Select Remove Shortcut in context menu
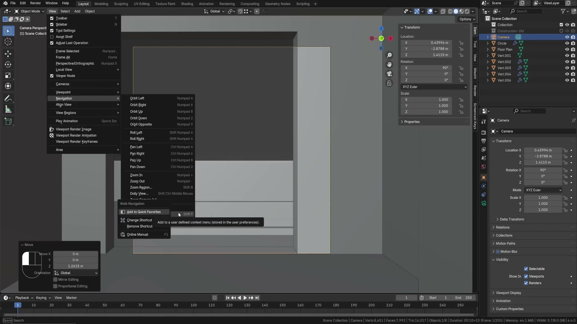Screen dimensions: 577x324 pyautogui.click(x=139, y=226)
